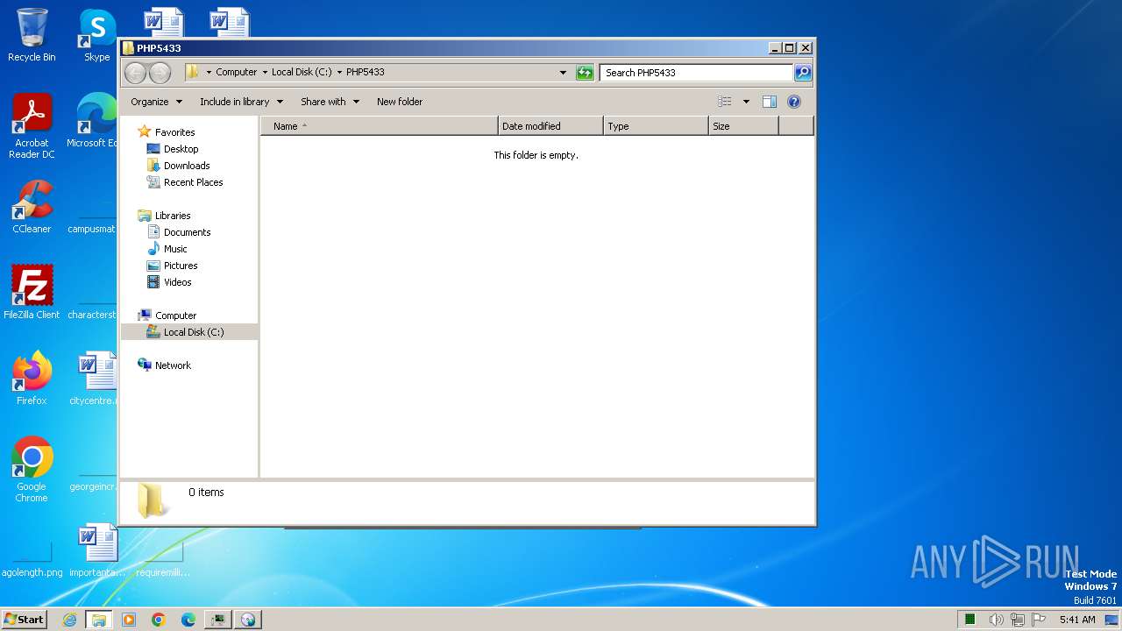Open the CCleaner desktop shortcut
Screen dimensions: 1122x631
(x=32, y=207)
